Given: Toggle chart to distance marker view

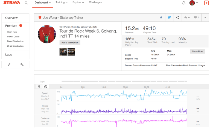Looking at the screenshot, I should (x=39, y=87).
